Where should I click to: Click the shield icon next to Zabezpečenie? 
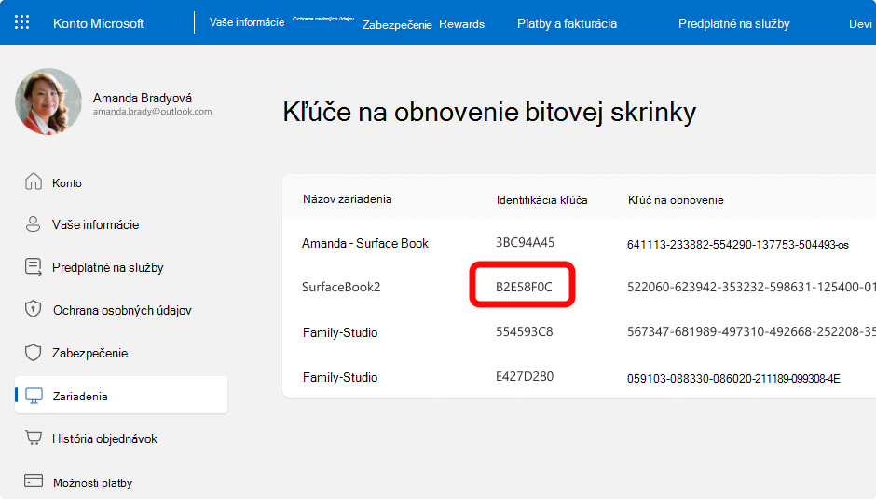[x=33, y=352]
